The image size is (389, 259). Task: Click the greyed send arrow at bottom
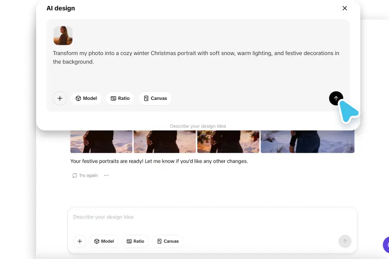point(345,241)
